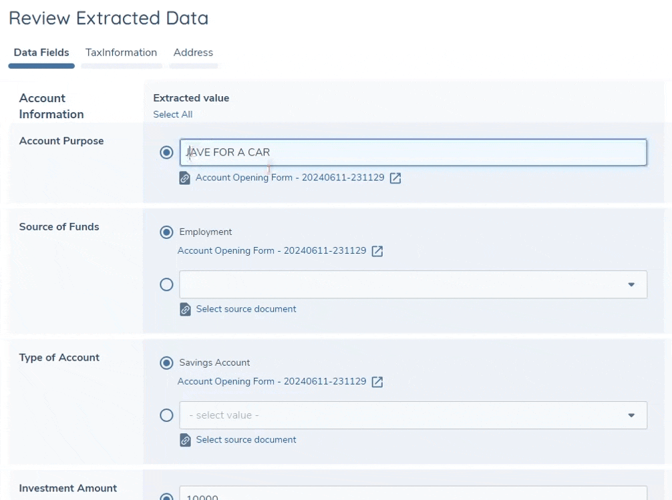This screenshot has height=500, width=672.
Task: Expand the empty Source of Funds dropdown
Action: (631, 284)
